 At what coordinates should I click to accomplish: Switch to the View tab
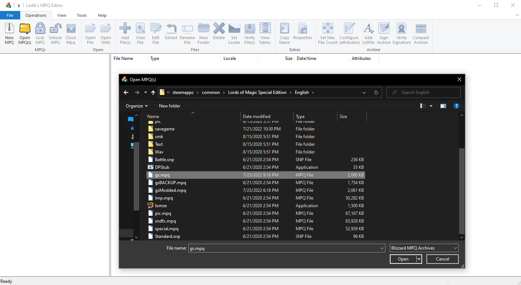point(62,15)
